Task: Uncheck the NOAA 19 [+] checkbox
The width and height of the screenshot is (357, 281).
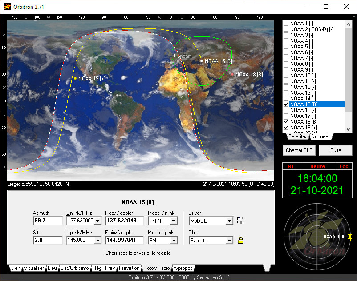Action: pyautogui.click(x=286, y=127)
